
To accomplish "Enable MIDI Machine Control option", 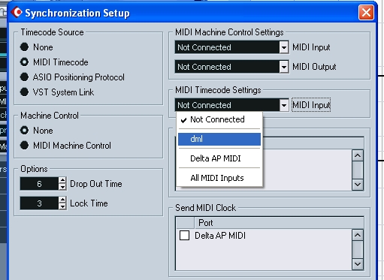I will 24,146.
